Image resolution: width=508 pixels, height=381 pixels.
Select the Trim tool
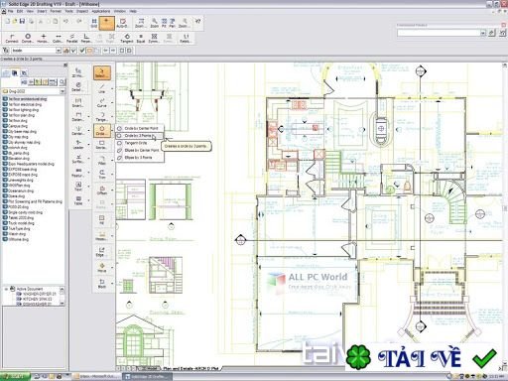[x=102, y=174]
